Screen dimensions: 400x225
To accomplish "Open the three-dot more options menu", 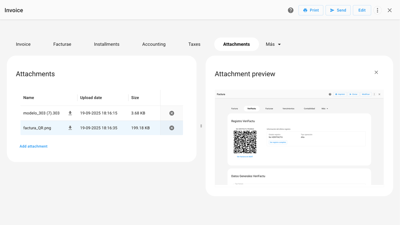I will (x=377, y=10).
